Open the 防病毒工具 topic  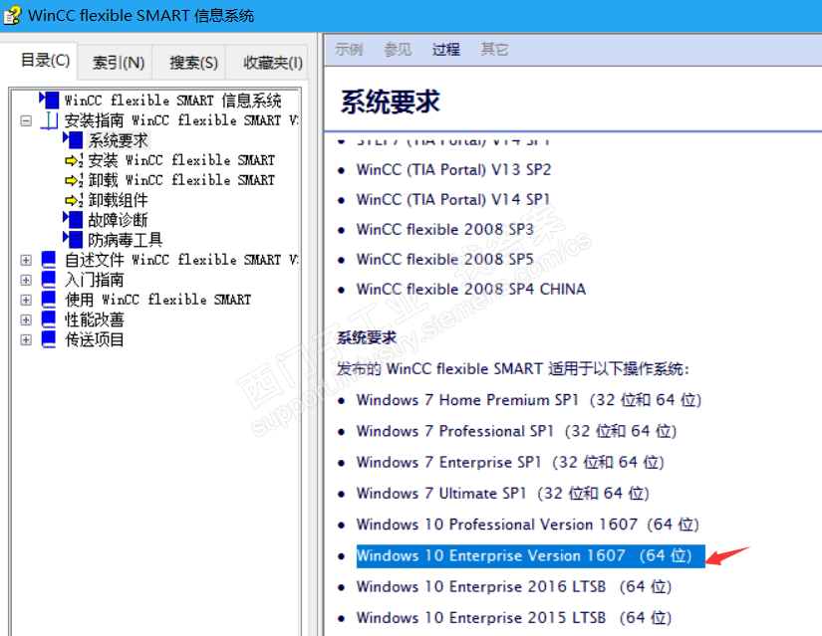tap(126, 240)
